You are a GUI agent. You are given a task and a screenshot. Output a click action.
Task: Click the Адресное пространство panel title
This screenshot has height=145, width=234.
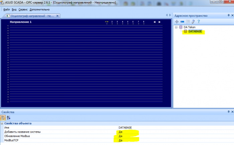pyautogui.click(x=191, y=16)
